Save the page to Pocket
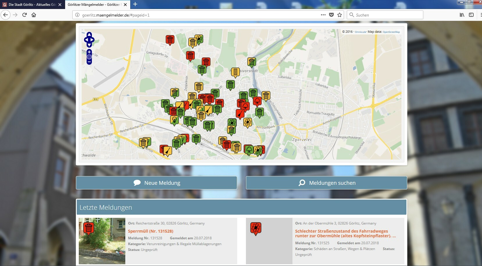 (331, 15)
